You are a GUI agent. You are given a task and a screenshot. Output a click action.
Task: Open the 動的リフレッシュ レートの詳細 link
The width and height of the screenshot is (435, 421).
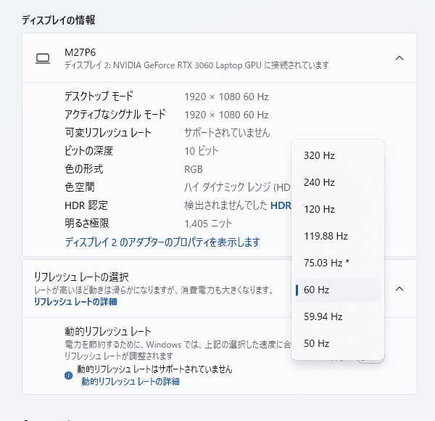pos(130,381)
